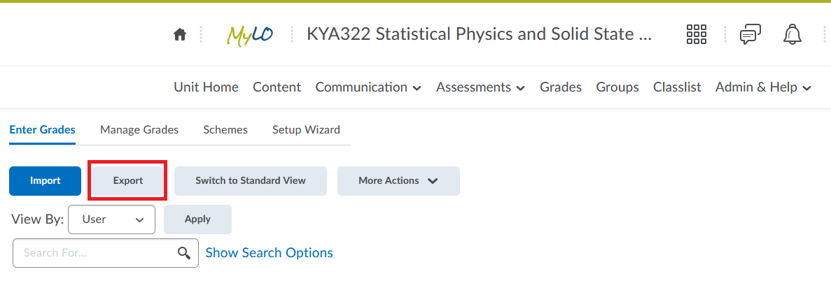Viewport: 831px width, 288px height.
Task: Expand the Communication menu
Action: 368,87
